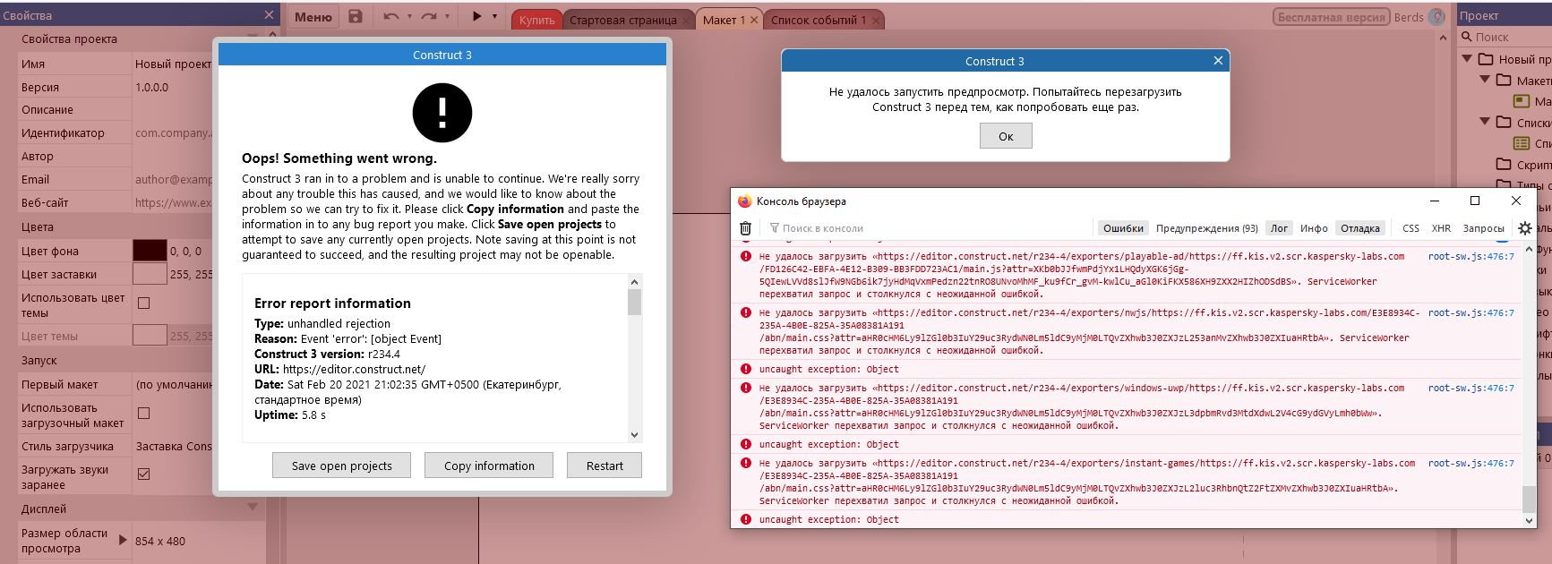Switch to the Стартовая страница tab
The width and height of the screenshot is (1552, 564).
pyautogui.click(x=623, y=20)
